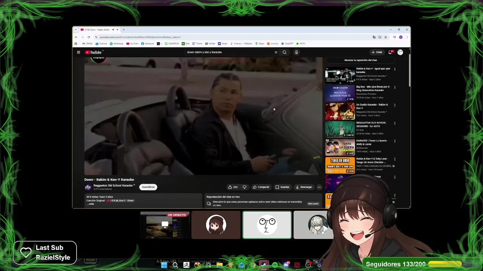Subscribe with the Suscribirse button
Image resolution: width=483 pixels, height=271 pixels.
coord(148,187)
